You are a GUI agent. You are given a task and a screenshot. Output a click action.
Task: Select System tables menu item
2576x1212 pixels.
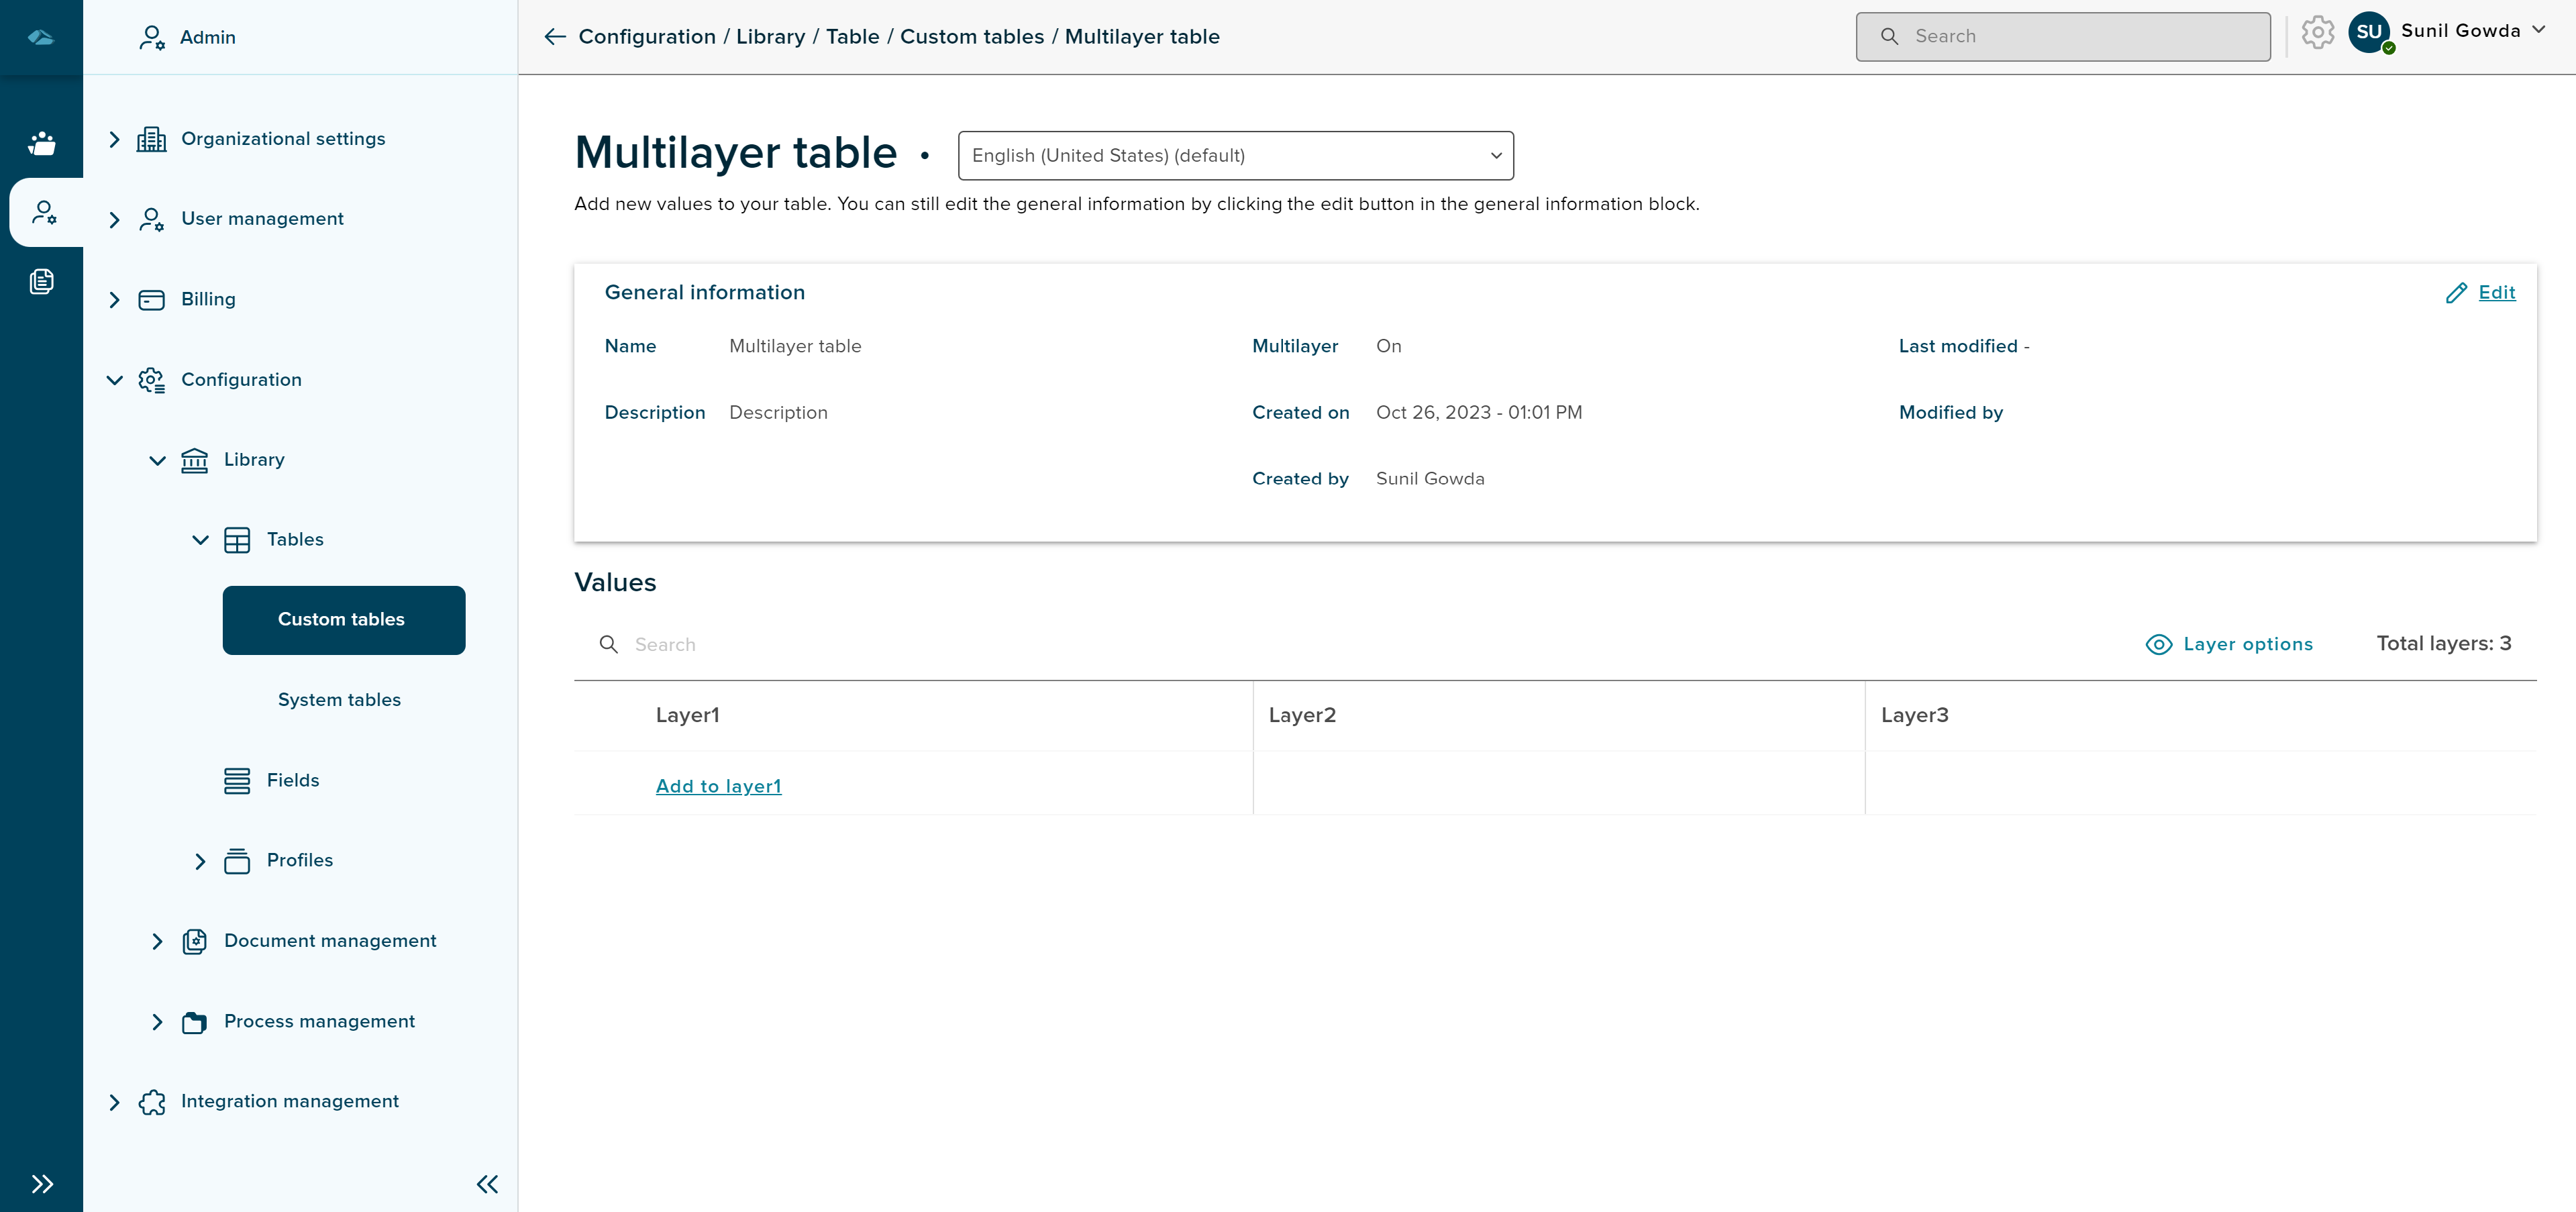(339, 700)
